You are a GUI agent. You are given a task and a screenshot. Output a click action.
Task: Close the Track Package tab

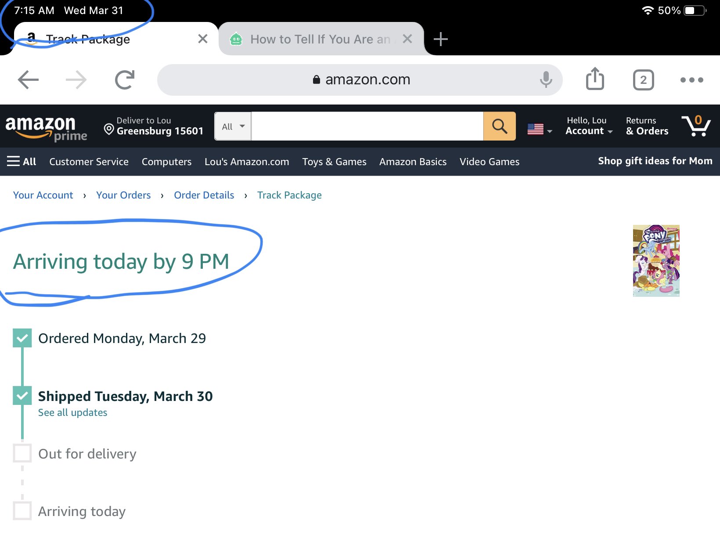coord(202,39)
